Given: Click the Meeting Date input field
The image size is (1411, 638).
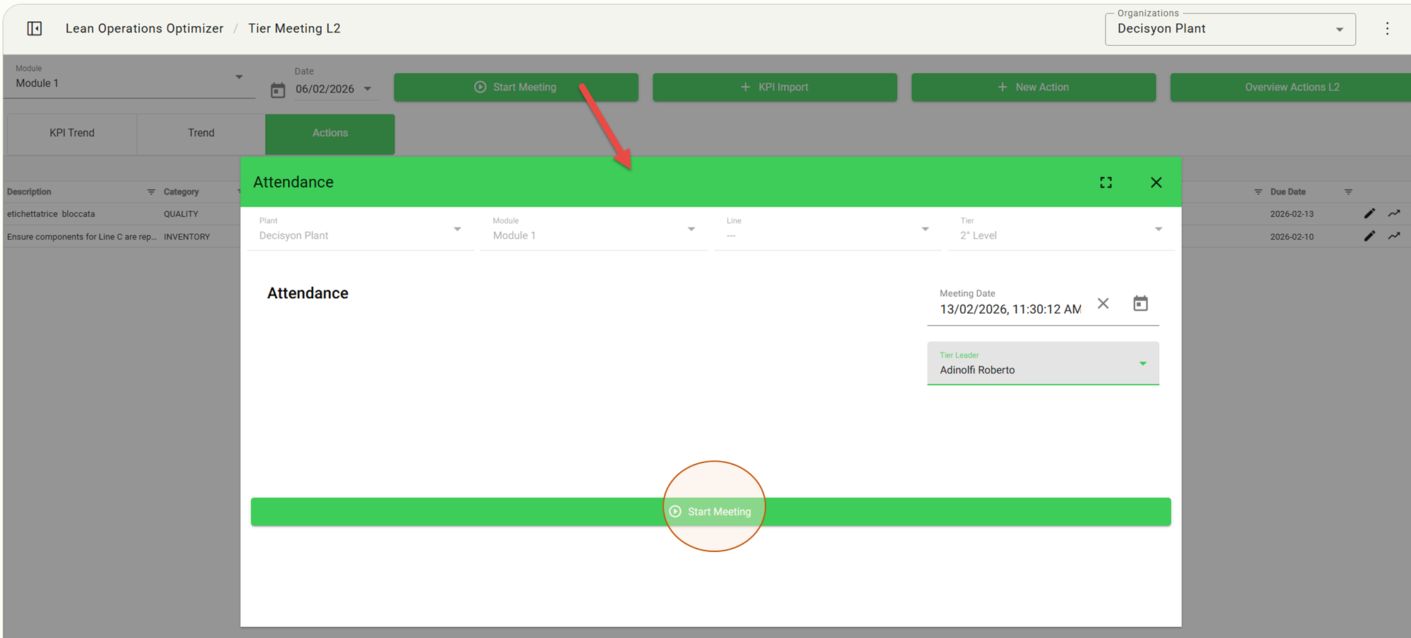Looking at the screenshot, I should [1010, 309].
